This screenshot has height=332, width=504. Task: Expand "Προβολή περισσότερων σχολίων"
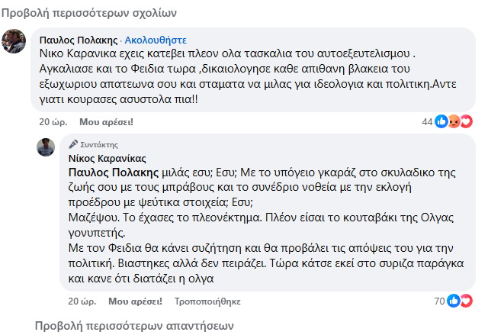pos(90,13)
